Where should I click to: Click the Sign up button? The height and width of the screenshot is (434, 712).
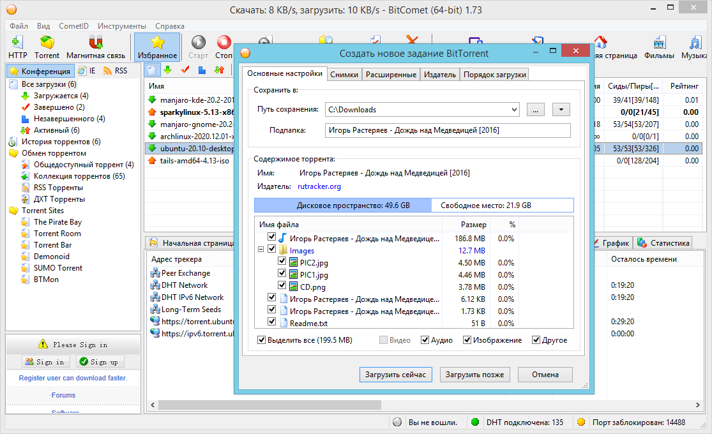[x=99, y=362]
